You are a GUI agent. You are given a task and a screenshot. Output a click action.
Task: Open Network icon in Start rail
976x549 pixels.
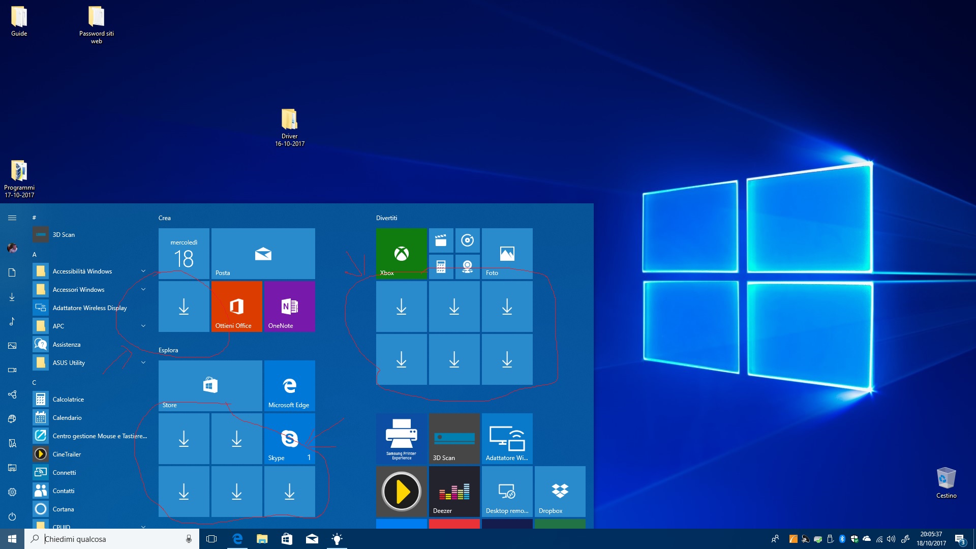coord(12,419)
